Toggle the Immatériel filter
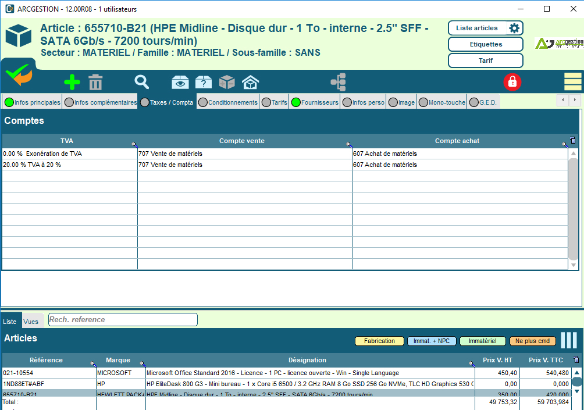Image resolution: width=584 pixels, height=410 pixels. click(x=483, y=341)
